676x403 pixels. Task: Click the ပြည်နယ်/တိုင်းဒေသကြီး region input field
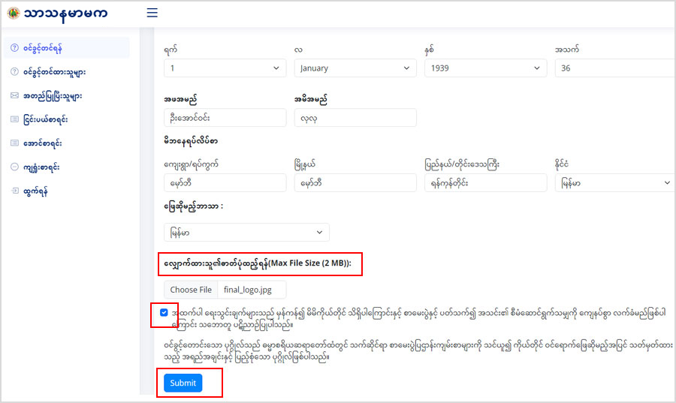485,183
